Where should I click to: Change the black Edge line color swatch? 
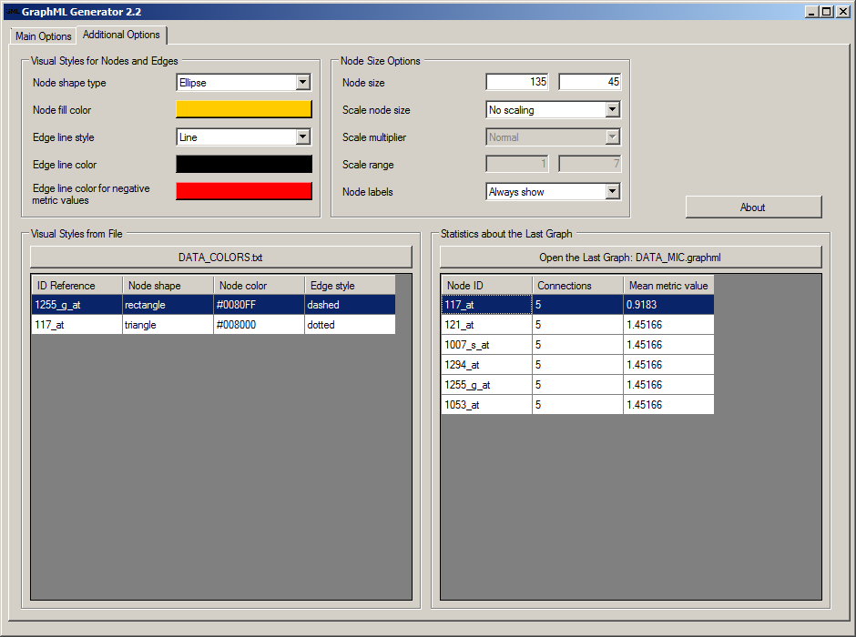tap(244, 164)
